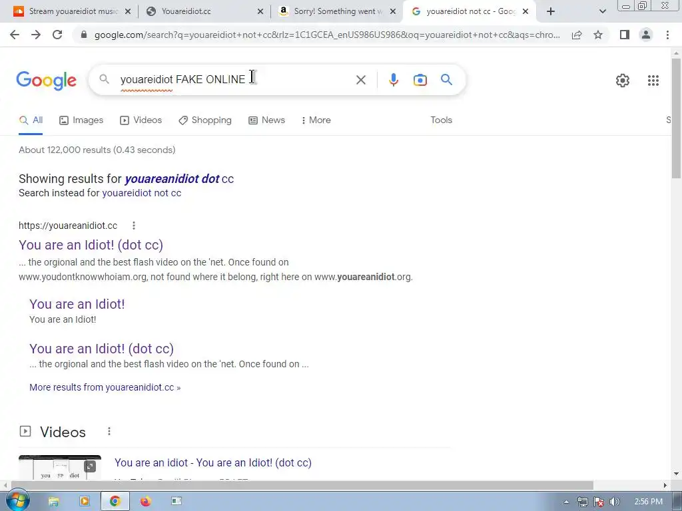Image resolution: width=682 pixels, height=511 pixels.
Task: Click the vertical page scrollbar
Action: [x=676, y=117]
